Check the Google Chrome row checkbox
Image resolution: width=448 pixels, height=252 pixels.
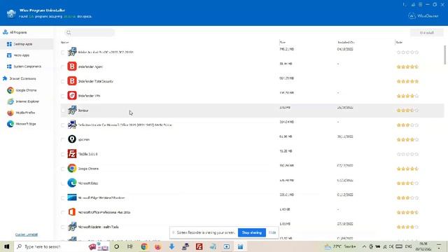click(62, 169)
